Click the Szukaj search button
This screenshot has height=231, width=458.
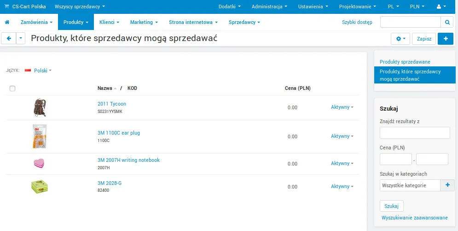[391, 206]
